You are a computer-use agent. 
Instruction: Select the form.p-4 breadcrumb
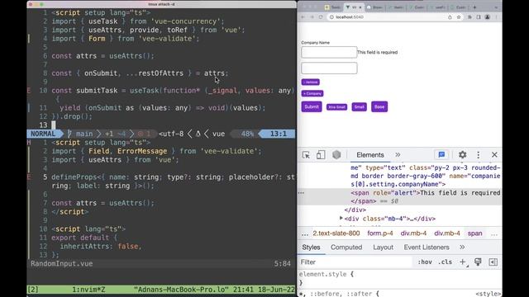(380, 233)
